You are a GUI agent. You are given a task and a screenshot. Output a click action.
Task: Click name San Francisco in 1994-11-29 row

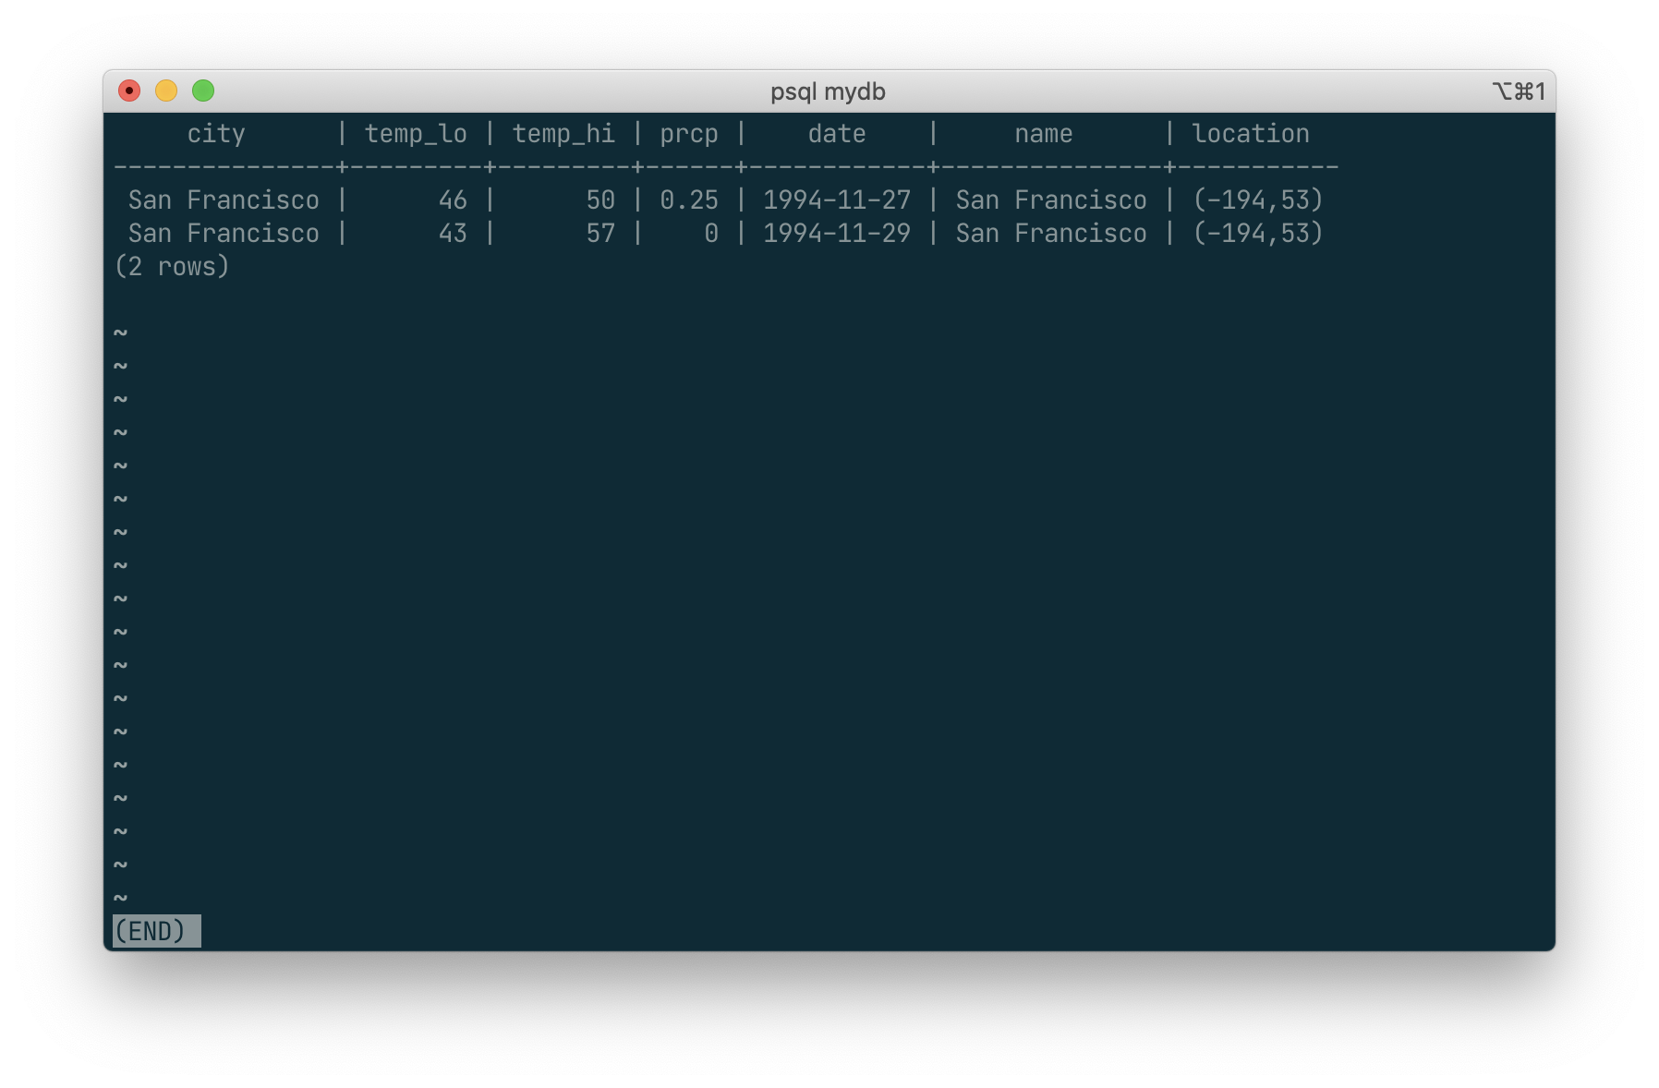click(x=1051, y=234)
